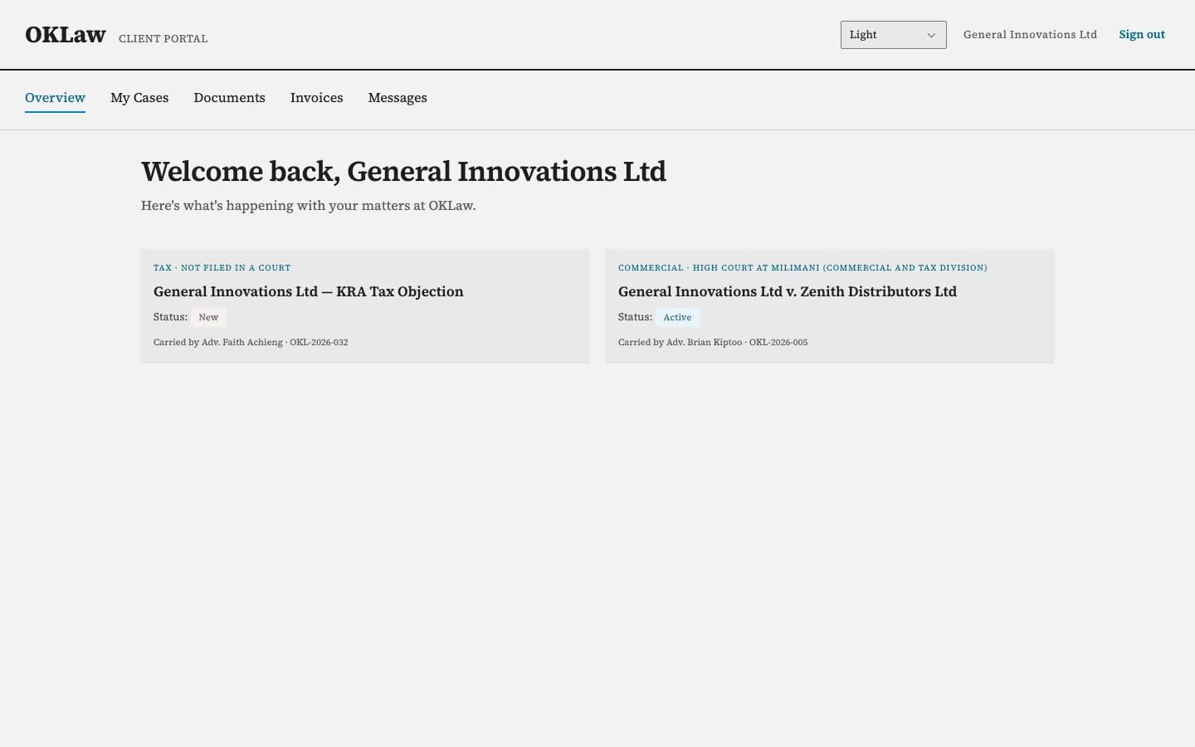Click the 'Here's what's happening with your matters' subtitle
The width and height of the screenshot is (1195, 747).
(x=309, y=206)
